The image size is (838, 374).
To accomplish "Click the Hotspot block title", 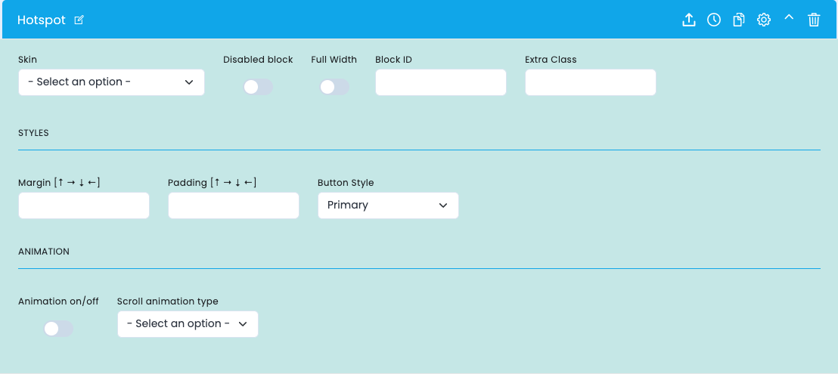I will tap(41, 20).
